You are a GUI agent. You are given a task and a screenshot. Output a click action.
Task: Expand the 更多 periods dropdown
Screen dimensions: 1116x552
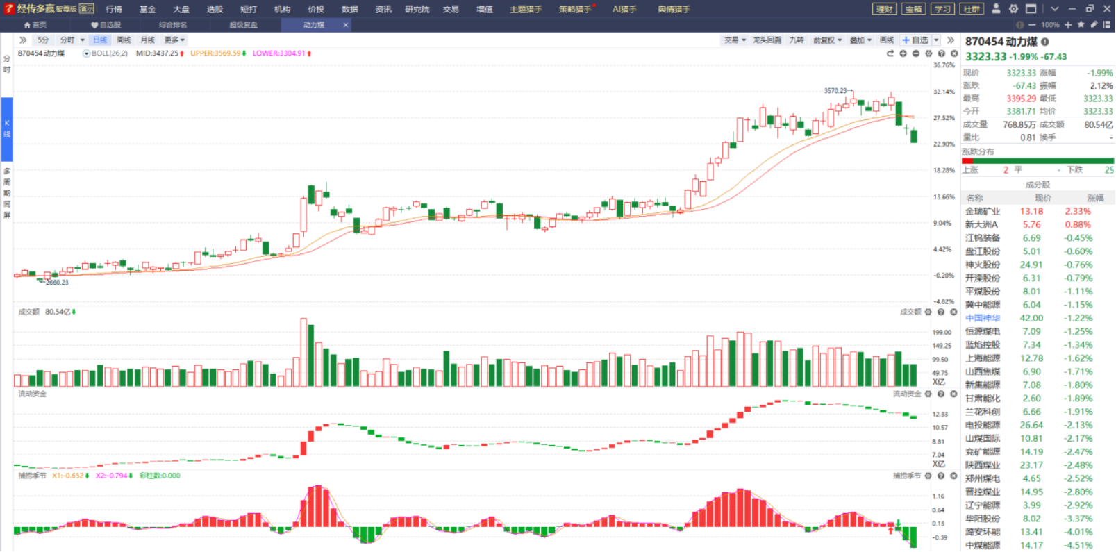pos(174,40)
